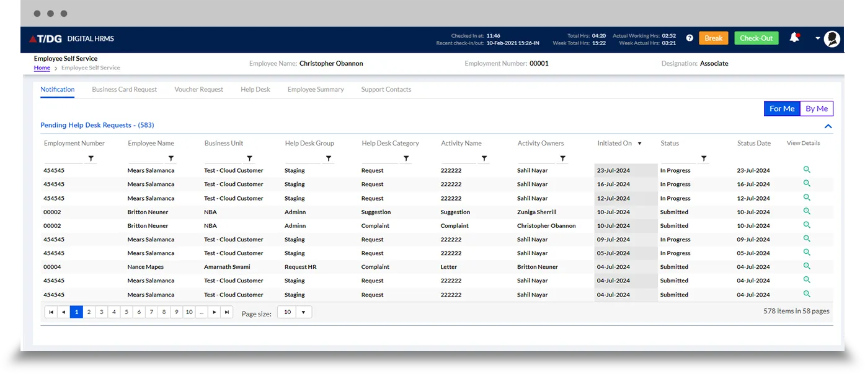Switch to the For Me view
Image resolution: width=865 pixels, height=374 pixels.
pyautogui.click(x=781, y=108)
